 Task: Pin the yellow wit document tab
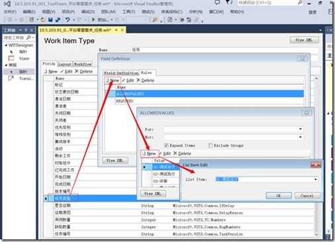(117, 30)
